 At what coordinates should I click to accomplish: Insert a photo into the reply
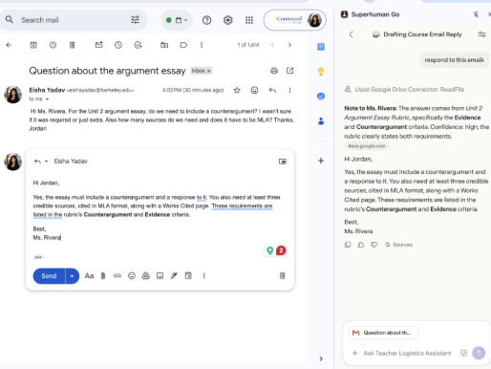click(x=160, y=275)
